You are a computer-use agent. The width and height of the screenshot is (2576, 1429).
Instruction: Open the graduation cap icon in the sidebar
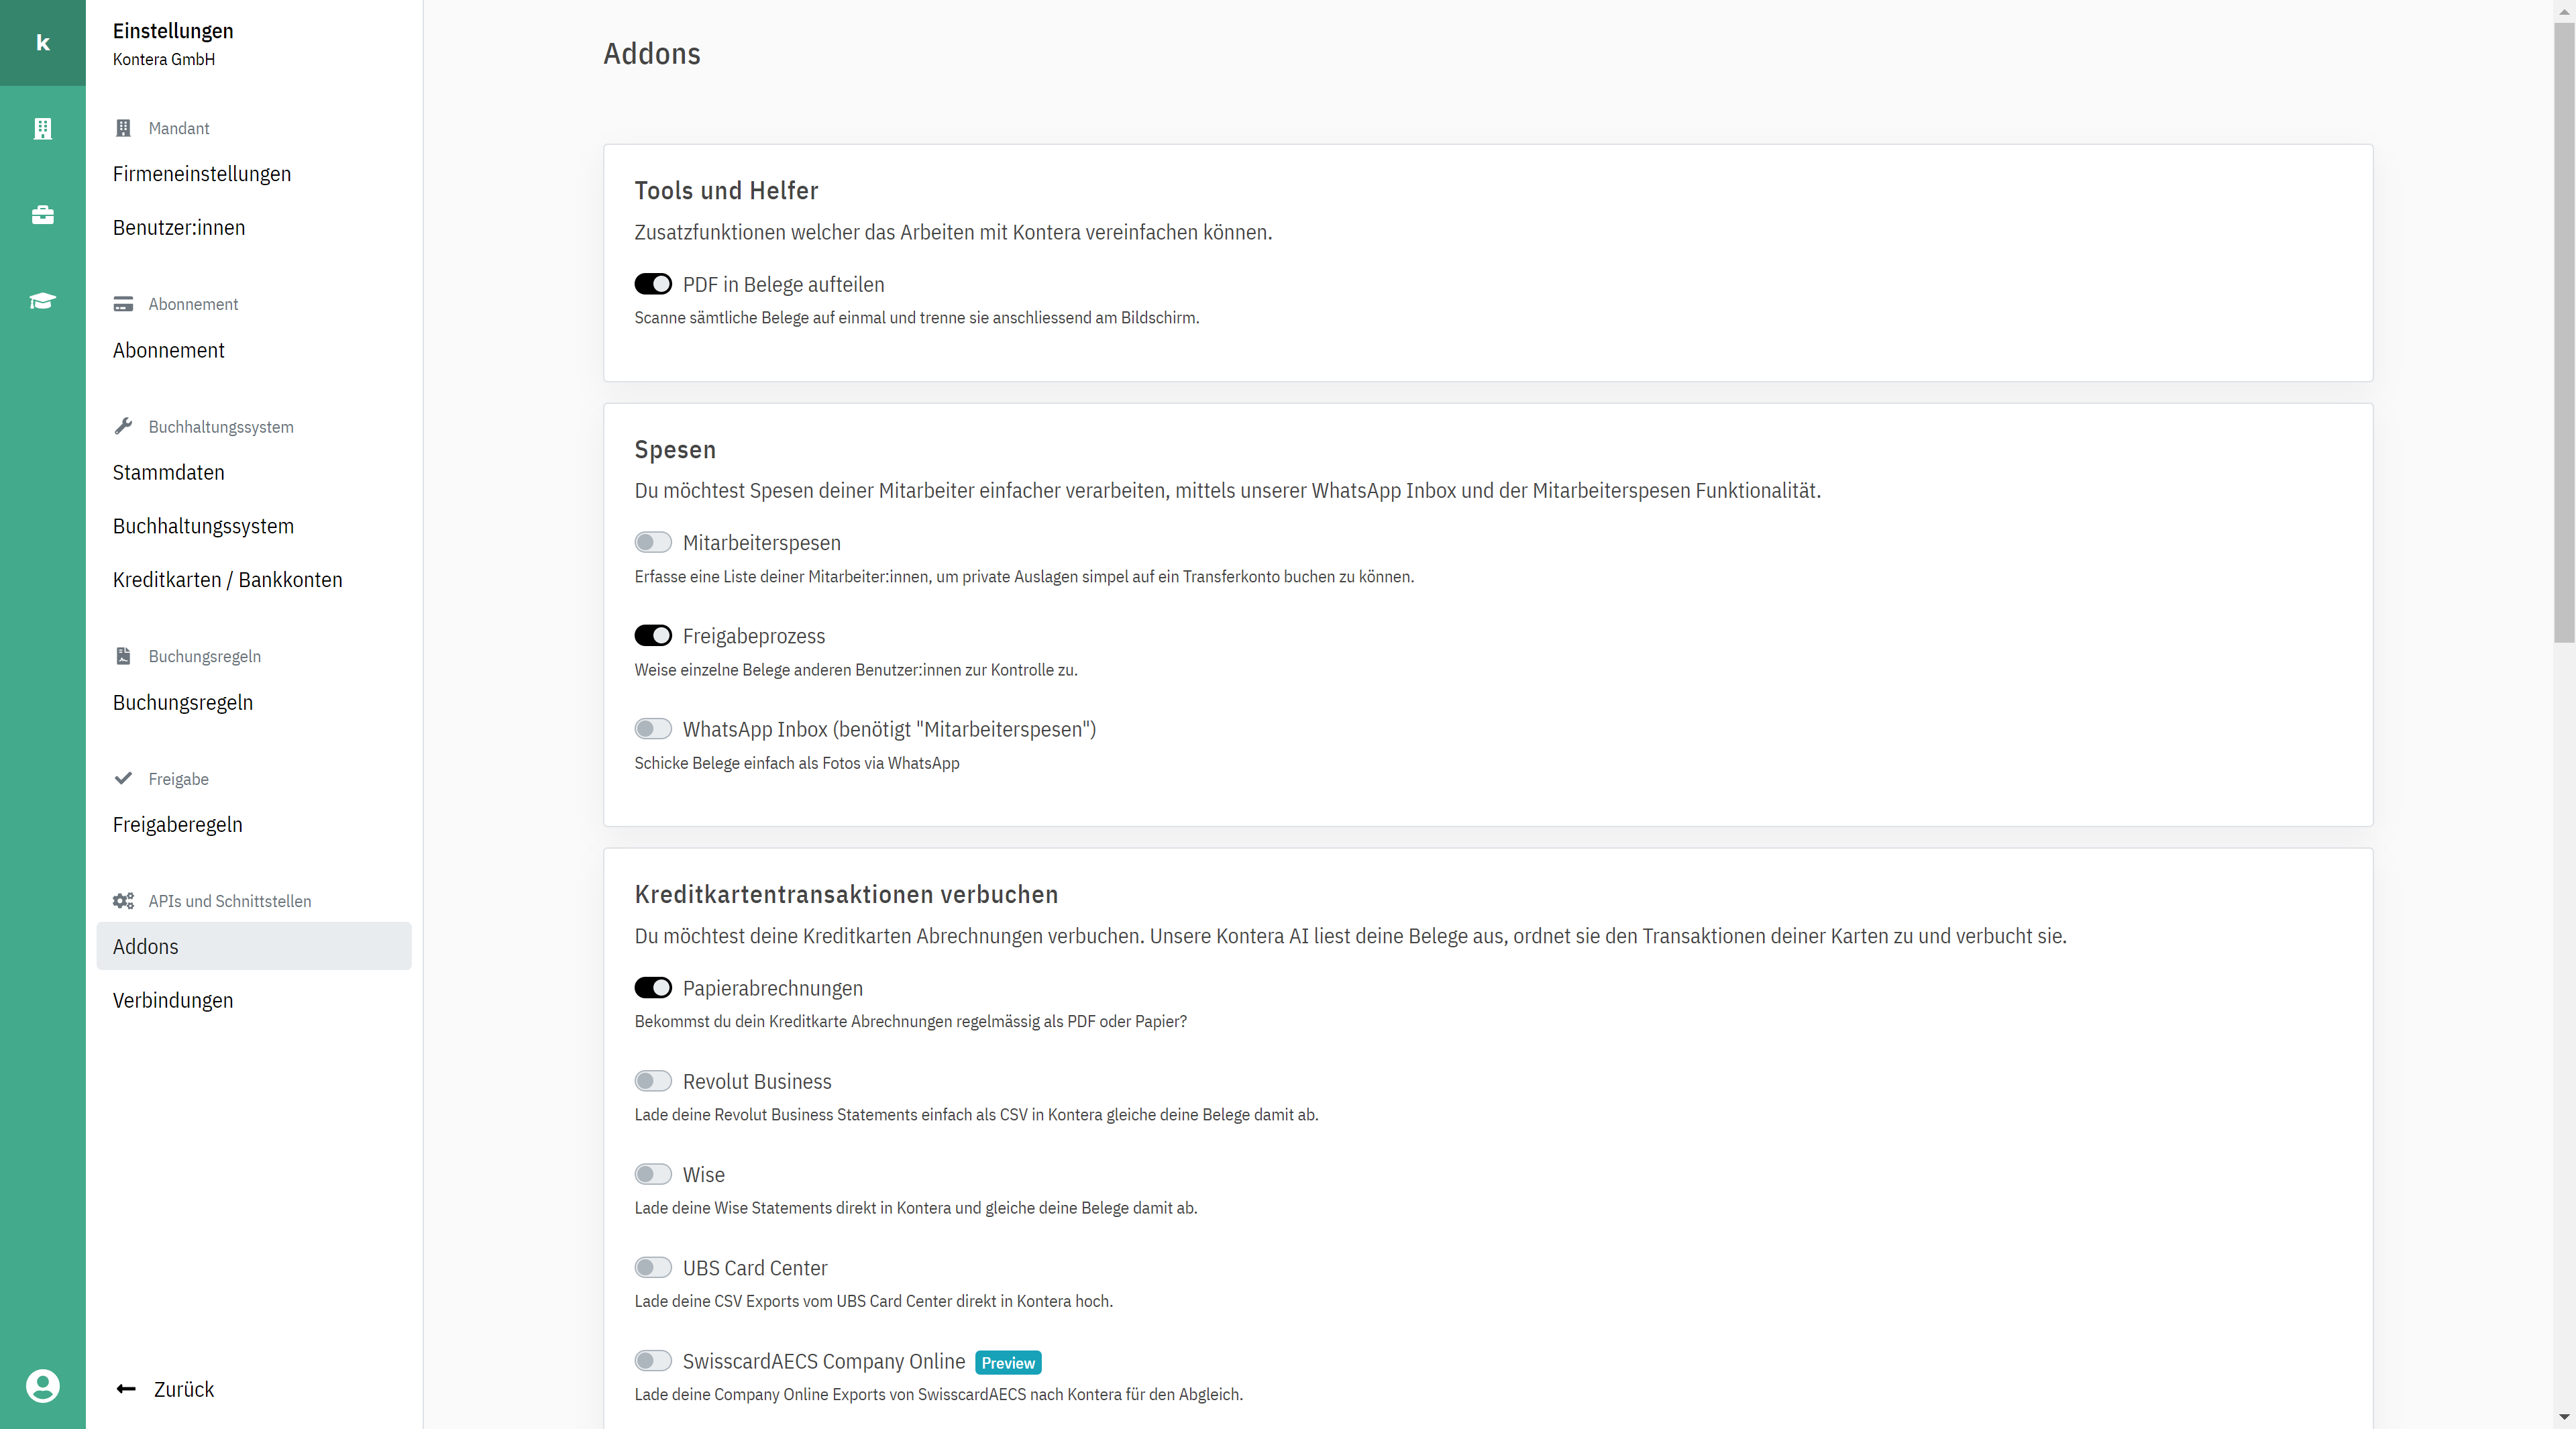tap(42, 301)
